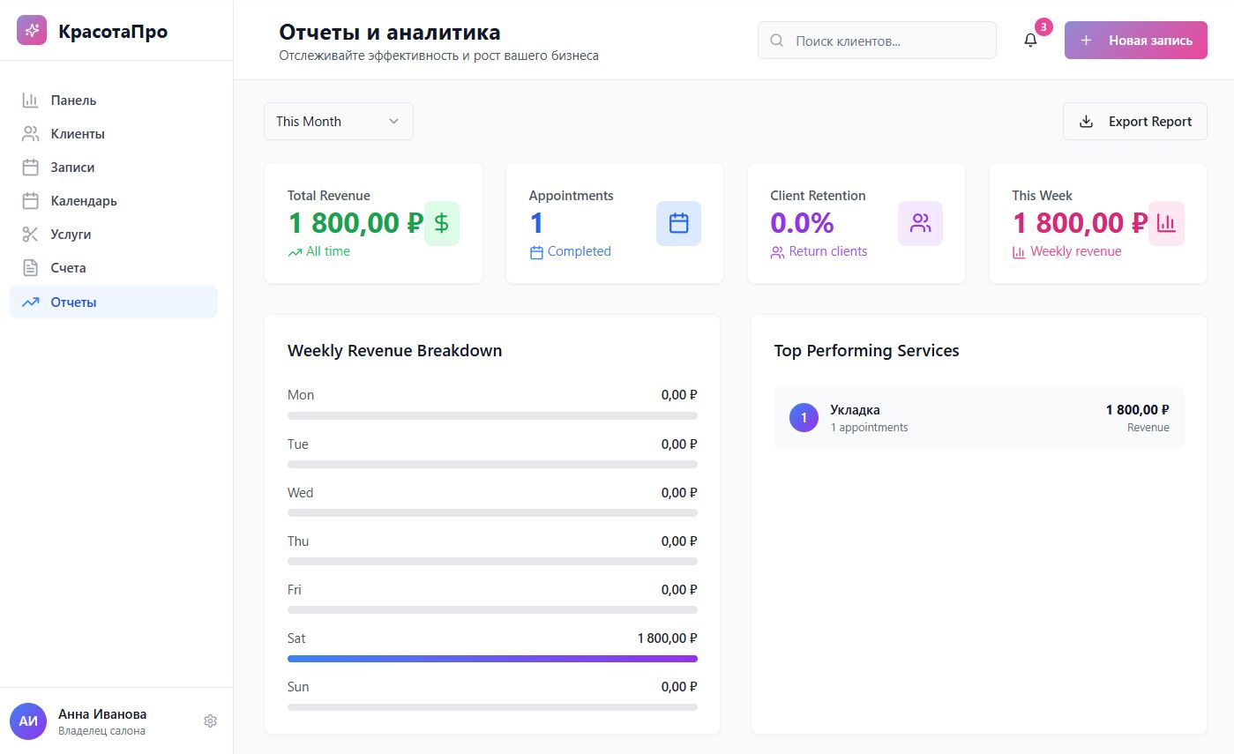This screenshot has width=1234, height=754.
Task: Click the people icon in Client Retention card
Action: tap(920, 223)
